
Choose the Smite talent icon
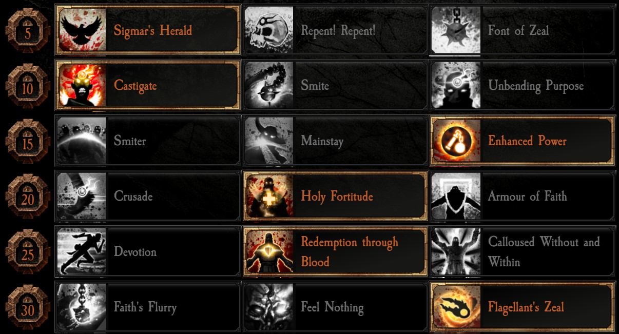pyautogui.click(x=269, y=85)
